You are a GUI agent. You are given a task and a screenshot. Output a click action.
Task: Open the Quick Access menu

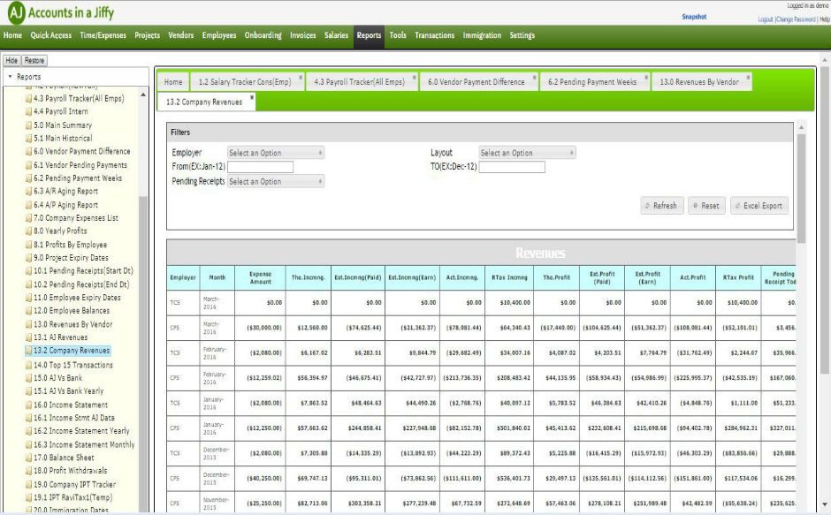(51, 35)
